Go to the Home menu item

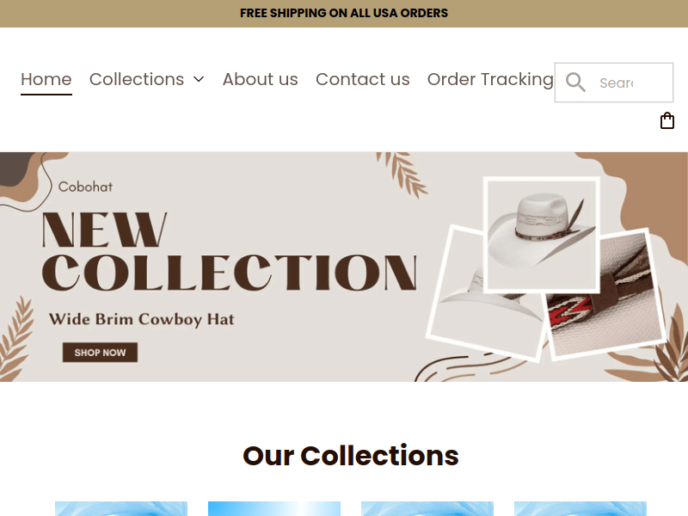tap(46, 79)
